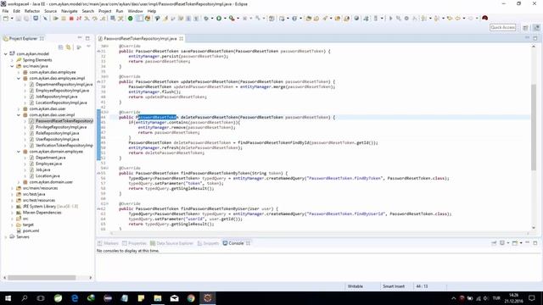The image size is (543, 305).
Task: Open the Project menu
Action: 105,11
